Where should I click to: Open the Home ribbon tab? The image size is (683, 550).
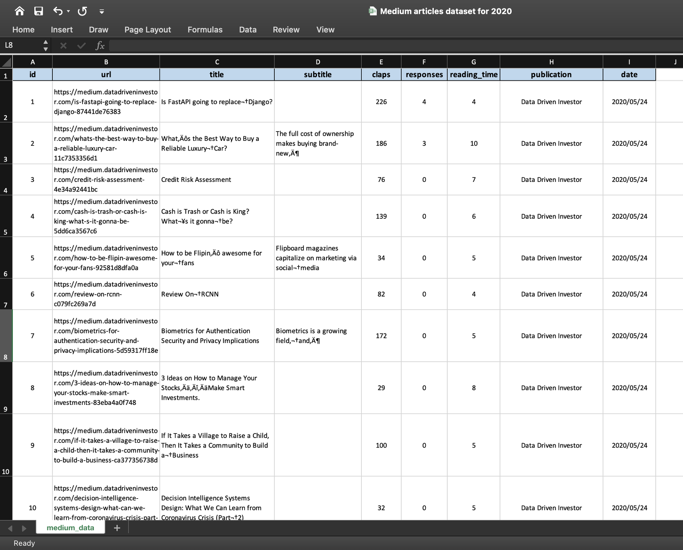point(23,30)
